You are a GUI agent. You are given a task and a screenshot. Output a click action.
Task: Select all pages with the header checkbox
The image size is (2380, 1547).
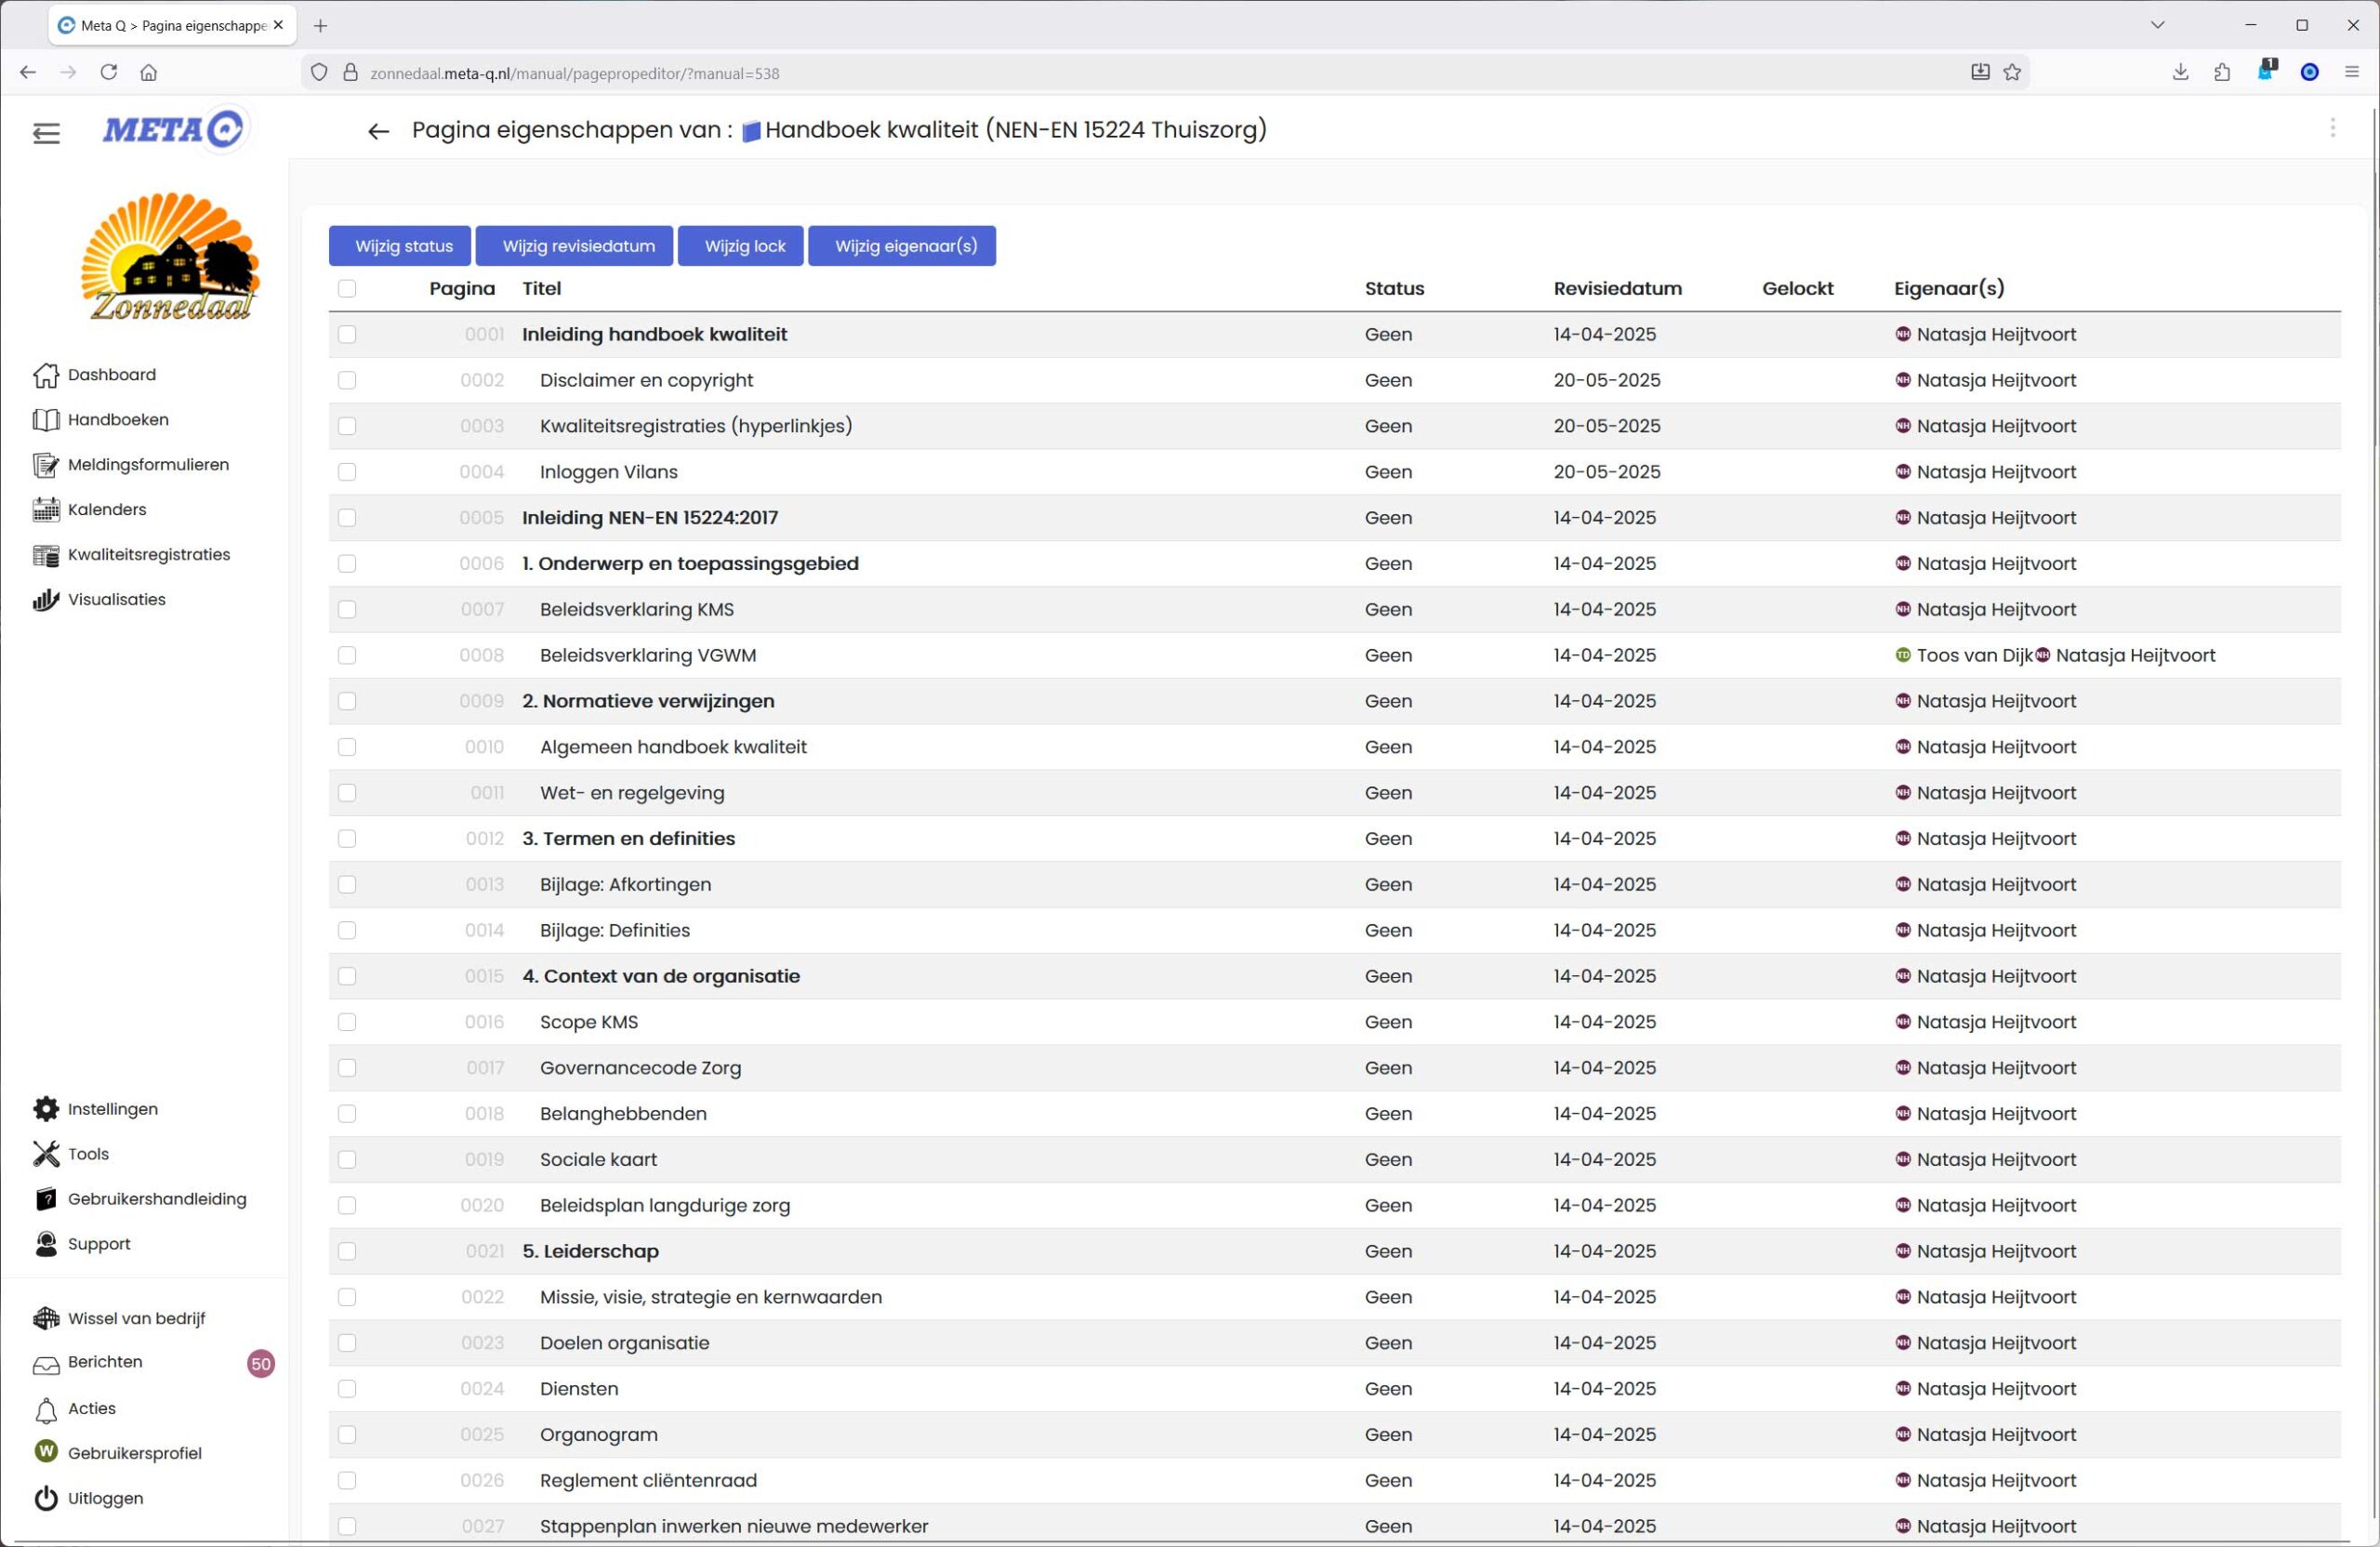pos(347,289)
